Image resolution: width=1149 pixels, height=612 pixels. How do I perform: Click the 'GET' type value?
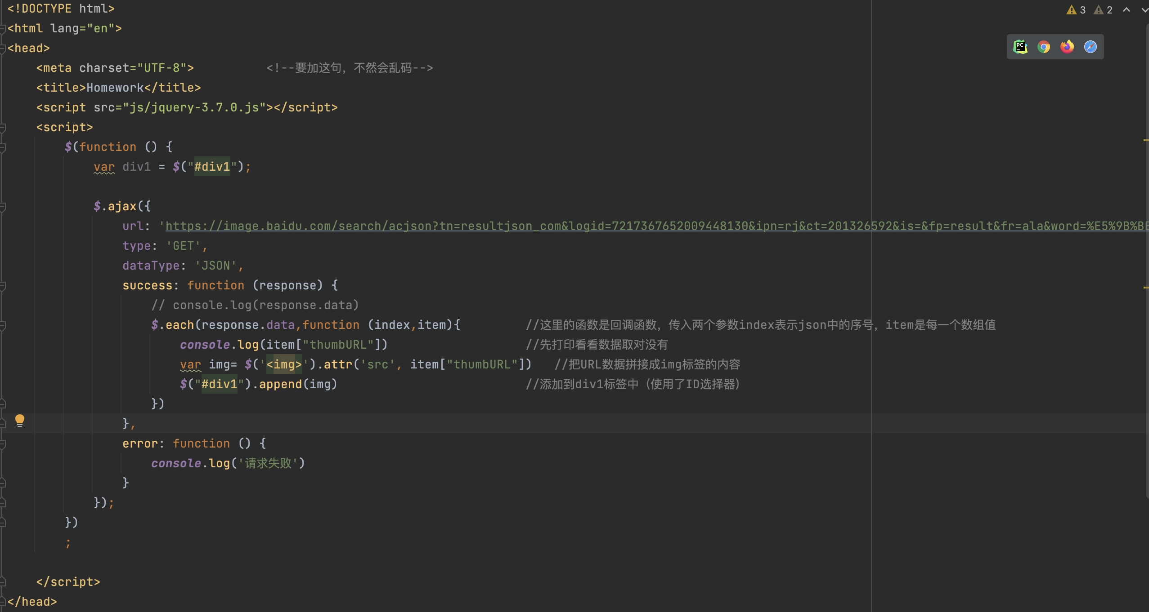(184, 246)
